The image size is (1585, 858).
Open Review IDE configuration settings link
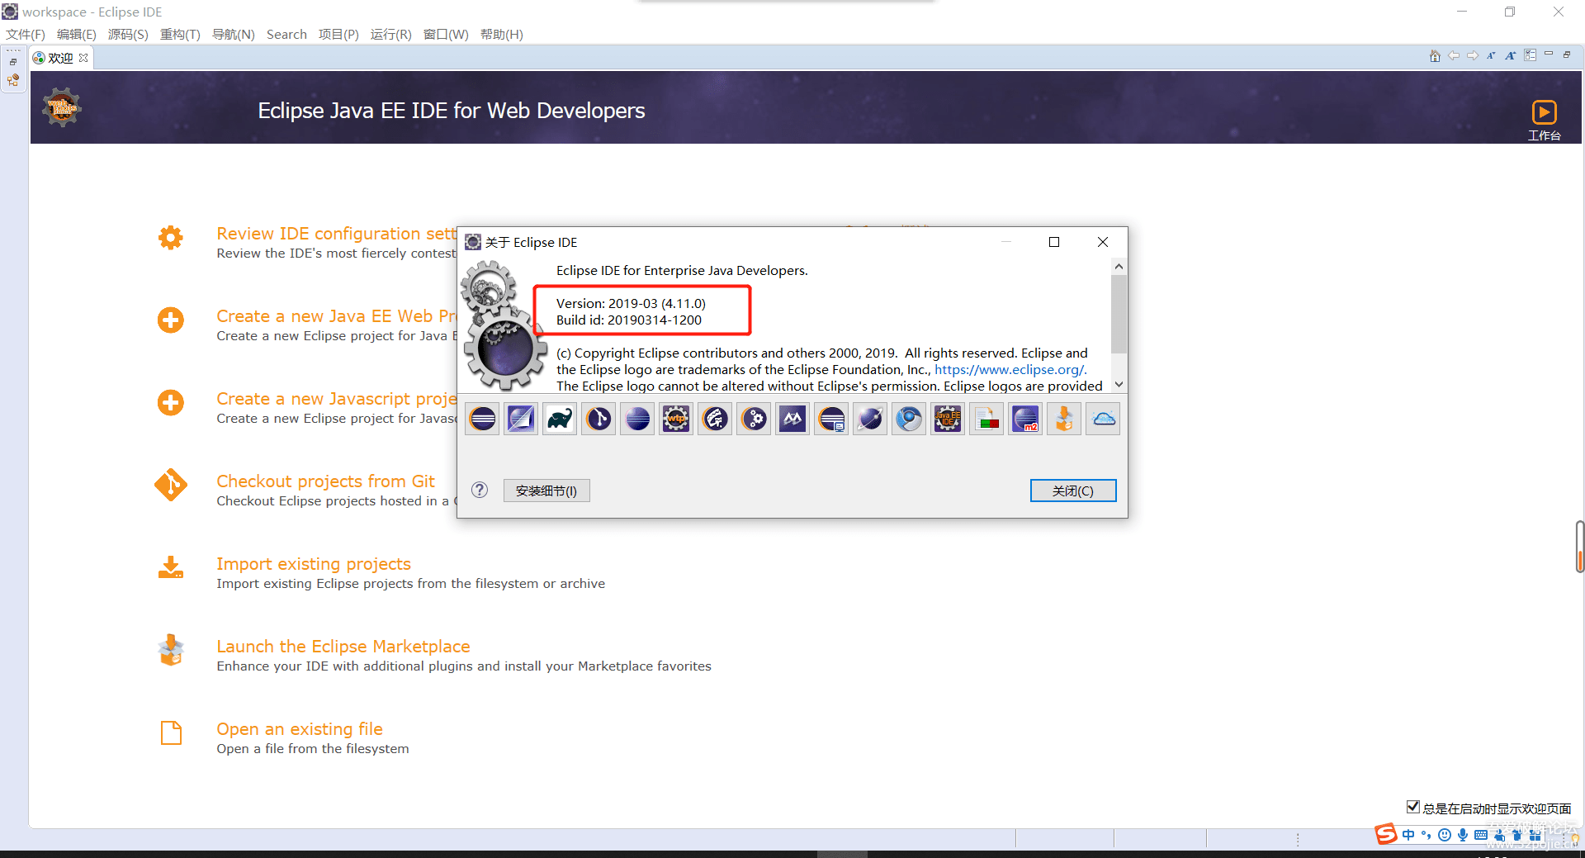tap(337, 234)
